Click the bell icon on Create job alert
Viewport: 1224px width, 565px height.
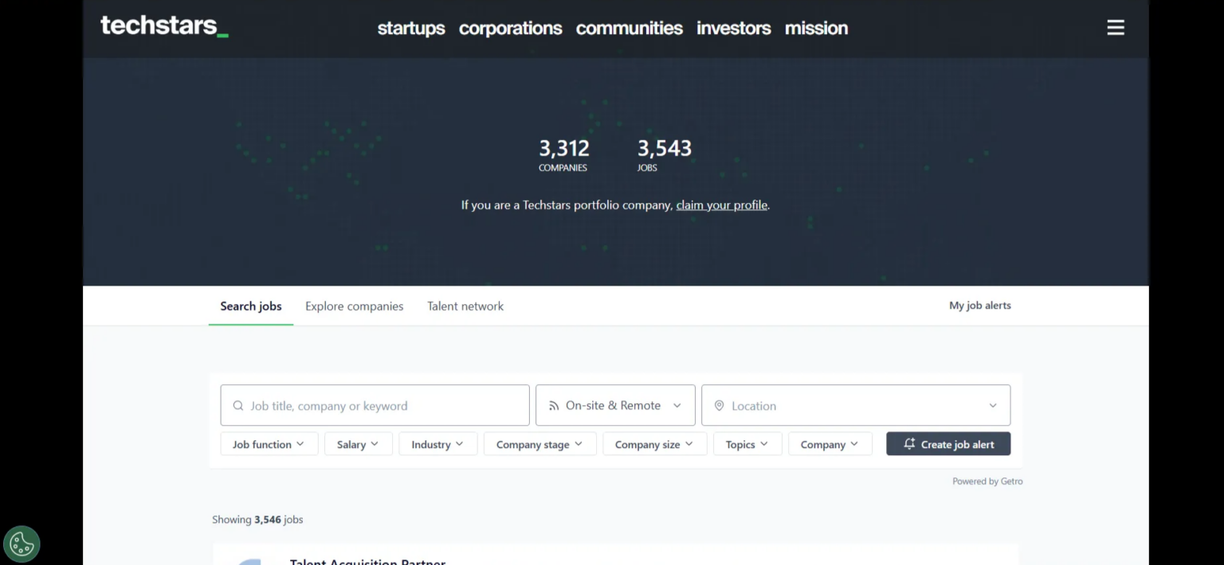(x=909, y=443)
